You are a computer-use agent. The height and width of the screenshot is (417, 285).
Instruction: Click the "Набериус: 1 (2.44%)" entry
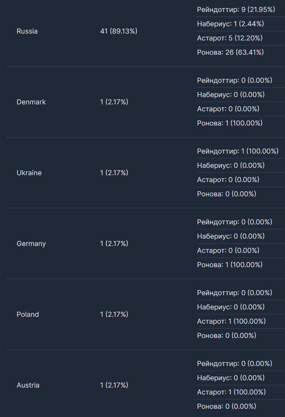(x=230, y=24)
